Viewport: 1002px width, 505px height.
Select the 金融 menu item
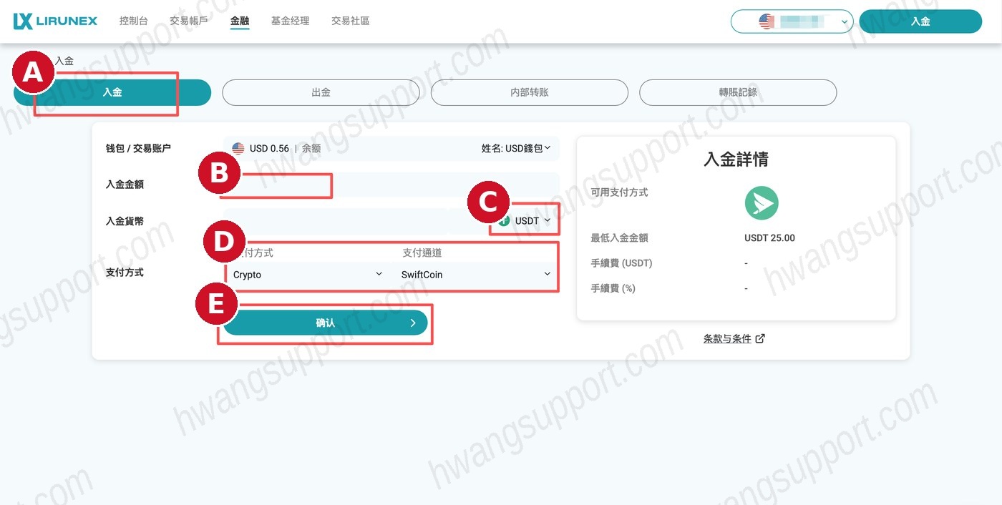[240, 21]
